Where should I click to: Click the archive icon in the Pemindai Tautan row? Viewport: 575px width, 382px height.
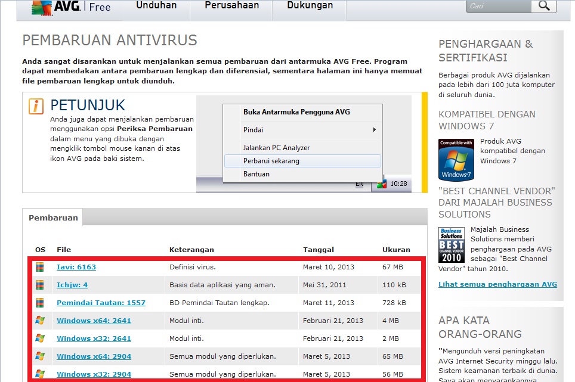[x=40, y=303]
